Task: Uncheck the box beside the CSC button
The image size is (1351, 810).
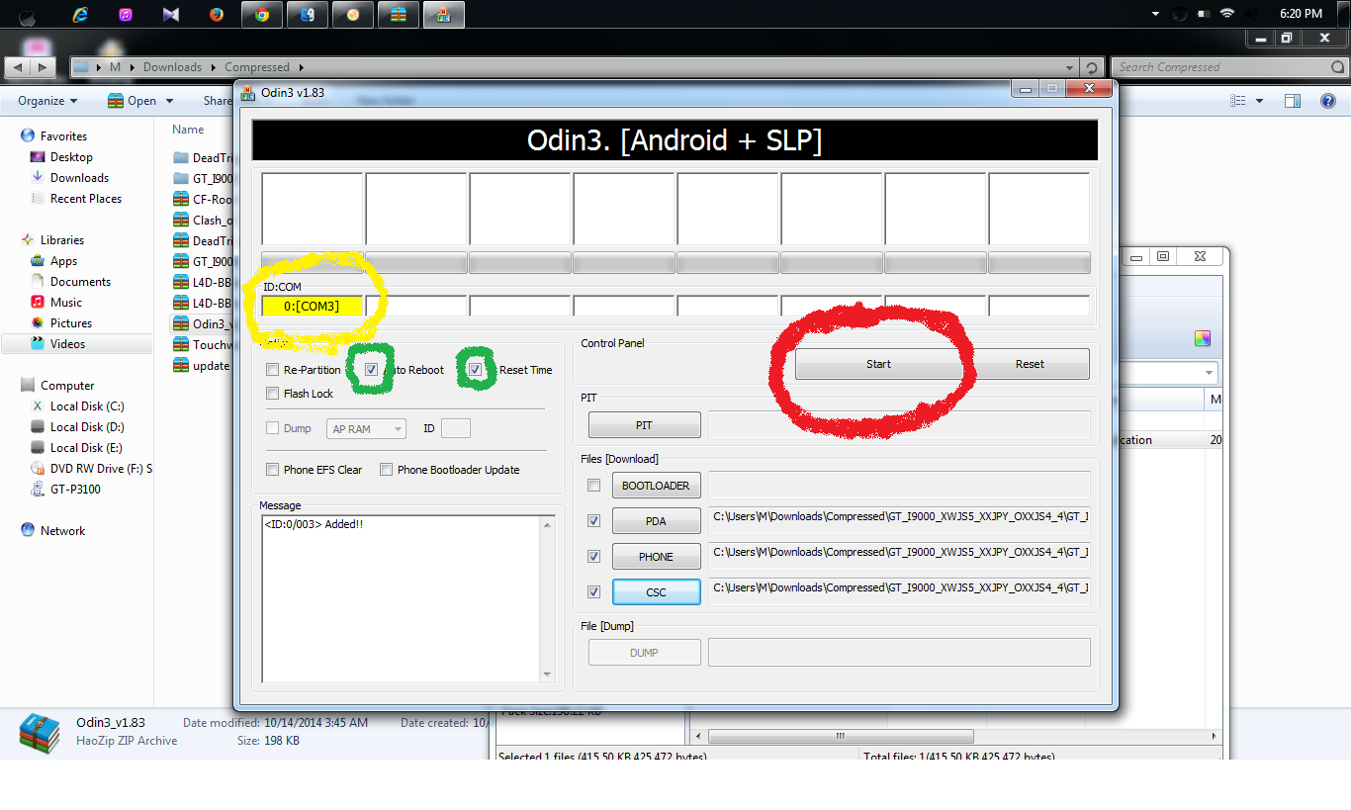Action: 593,592
